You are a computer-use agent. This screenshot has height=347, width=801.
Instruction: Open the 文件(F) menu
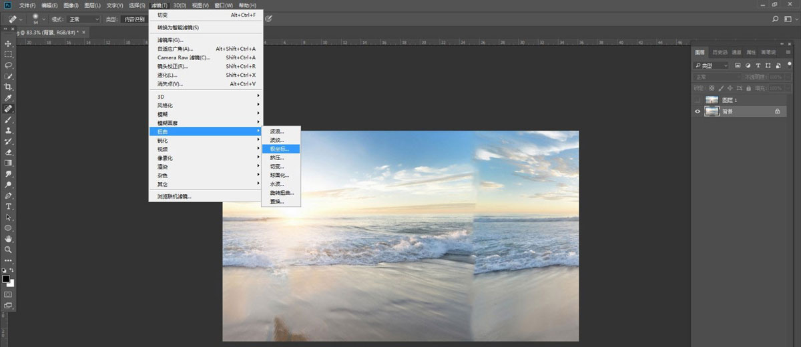click(x=27, y=5)
